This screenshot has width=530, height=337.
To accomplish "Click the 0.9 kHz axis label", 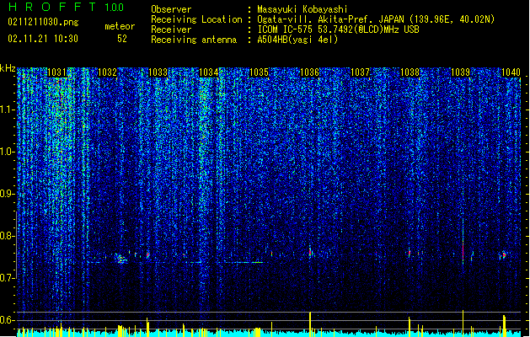I will 7,194.
